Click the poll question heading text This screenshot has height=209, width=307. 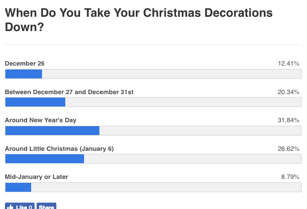coord(138,20)
